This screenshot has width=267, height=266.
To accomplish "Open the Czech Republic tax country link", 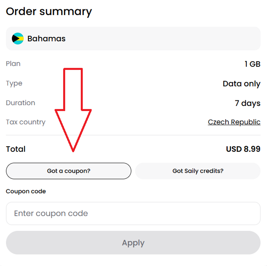I will (x=234, y=122).
